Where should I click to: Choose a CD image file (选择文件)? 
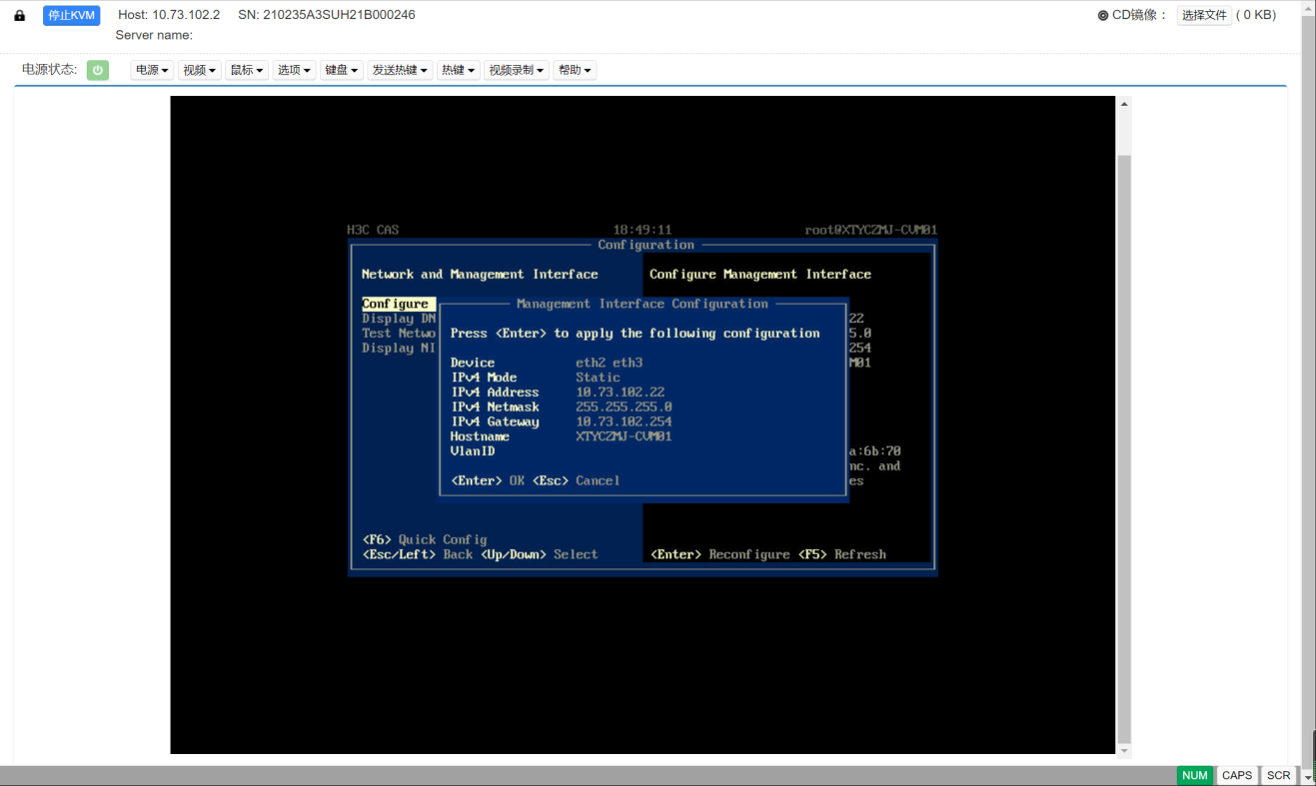[1204, 15]
